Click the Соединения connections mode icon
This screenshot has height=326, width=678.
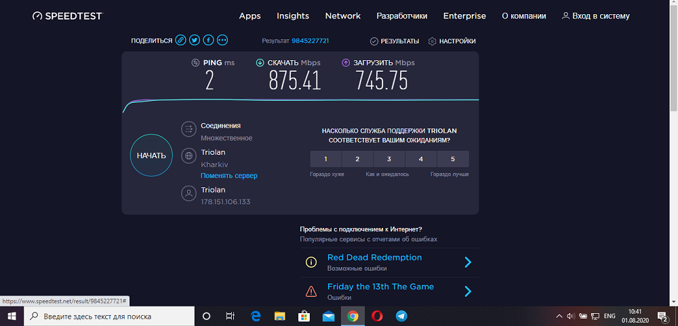pos(189,129)
